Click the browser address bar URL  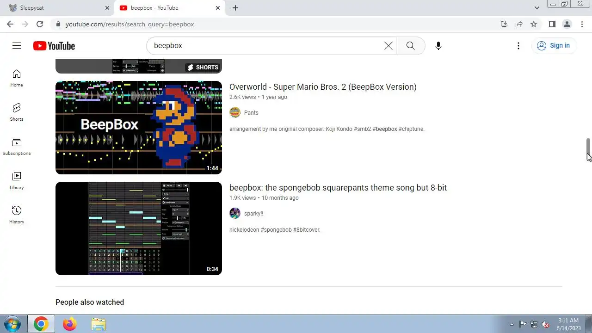click(129, 24)
